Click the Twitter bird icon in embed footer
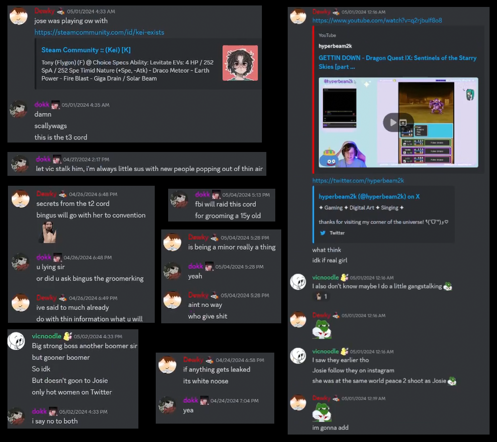 [x=323, y=233]
